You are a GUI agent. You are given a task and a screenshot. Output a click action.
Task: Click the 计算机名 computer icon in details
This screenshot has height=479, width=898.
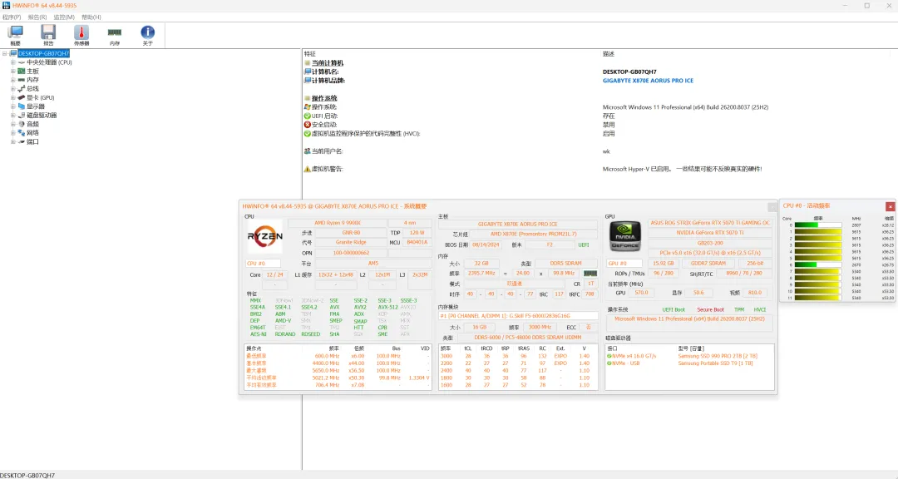pyautogui.click(x=308, y=72)
